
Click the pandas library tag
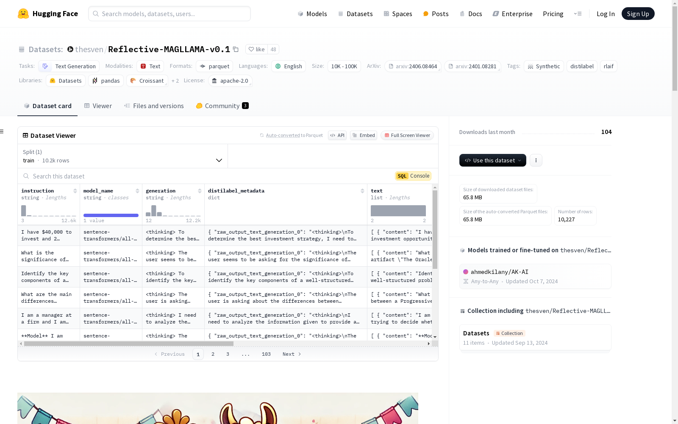coord(106,81)
